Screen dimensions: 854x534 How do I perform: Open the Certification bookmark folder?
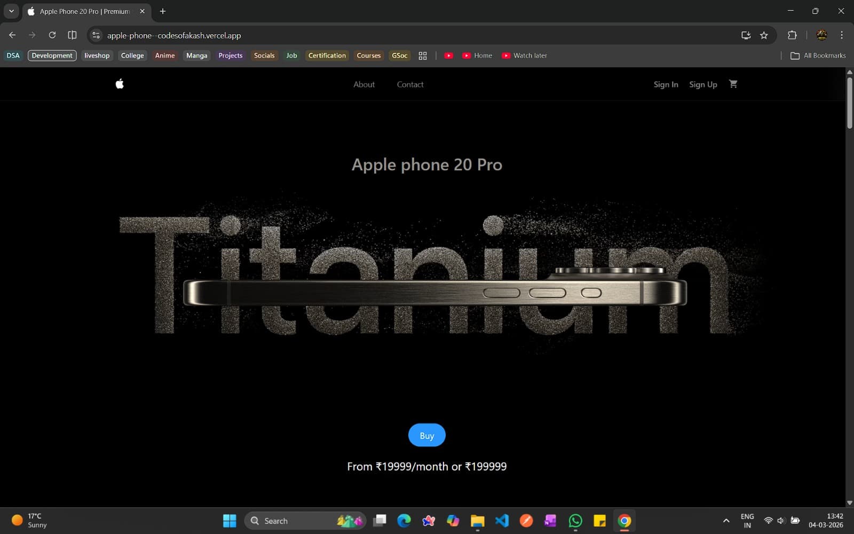pyautogui.click(x=327, y=56)
